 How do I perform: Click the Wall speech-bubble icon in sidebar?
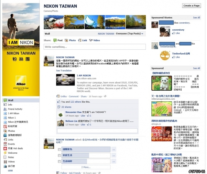point(5,100)
